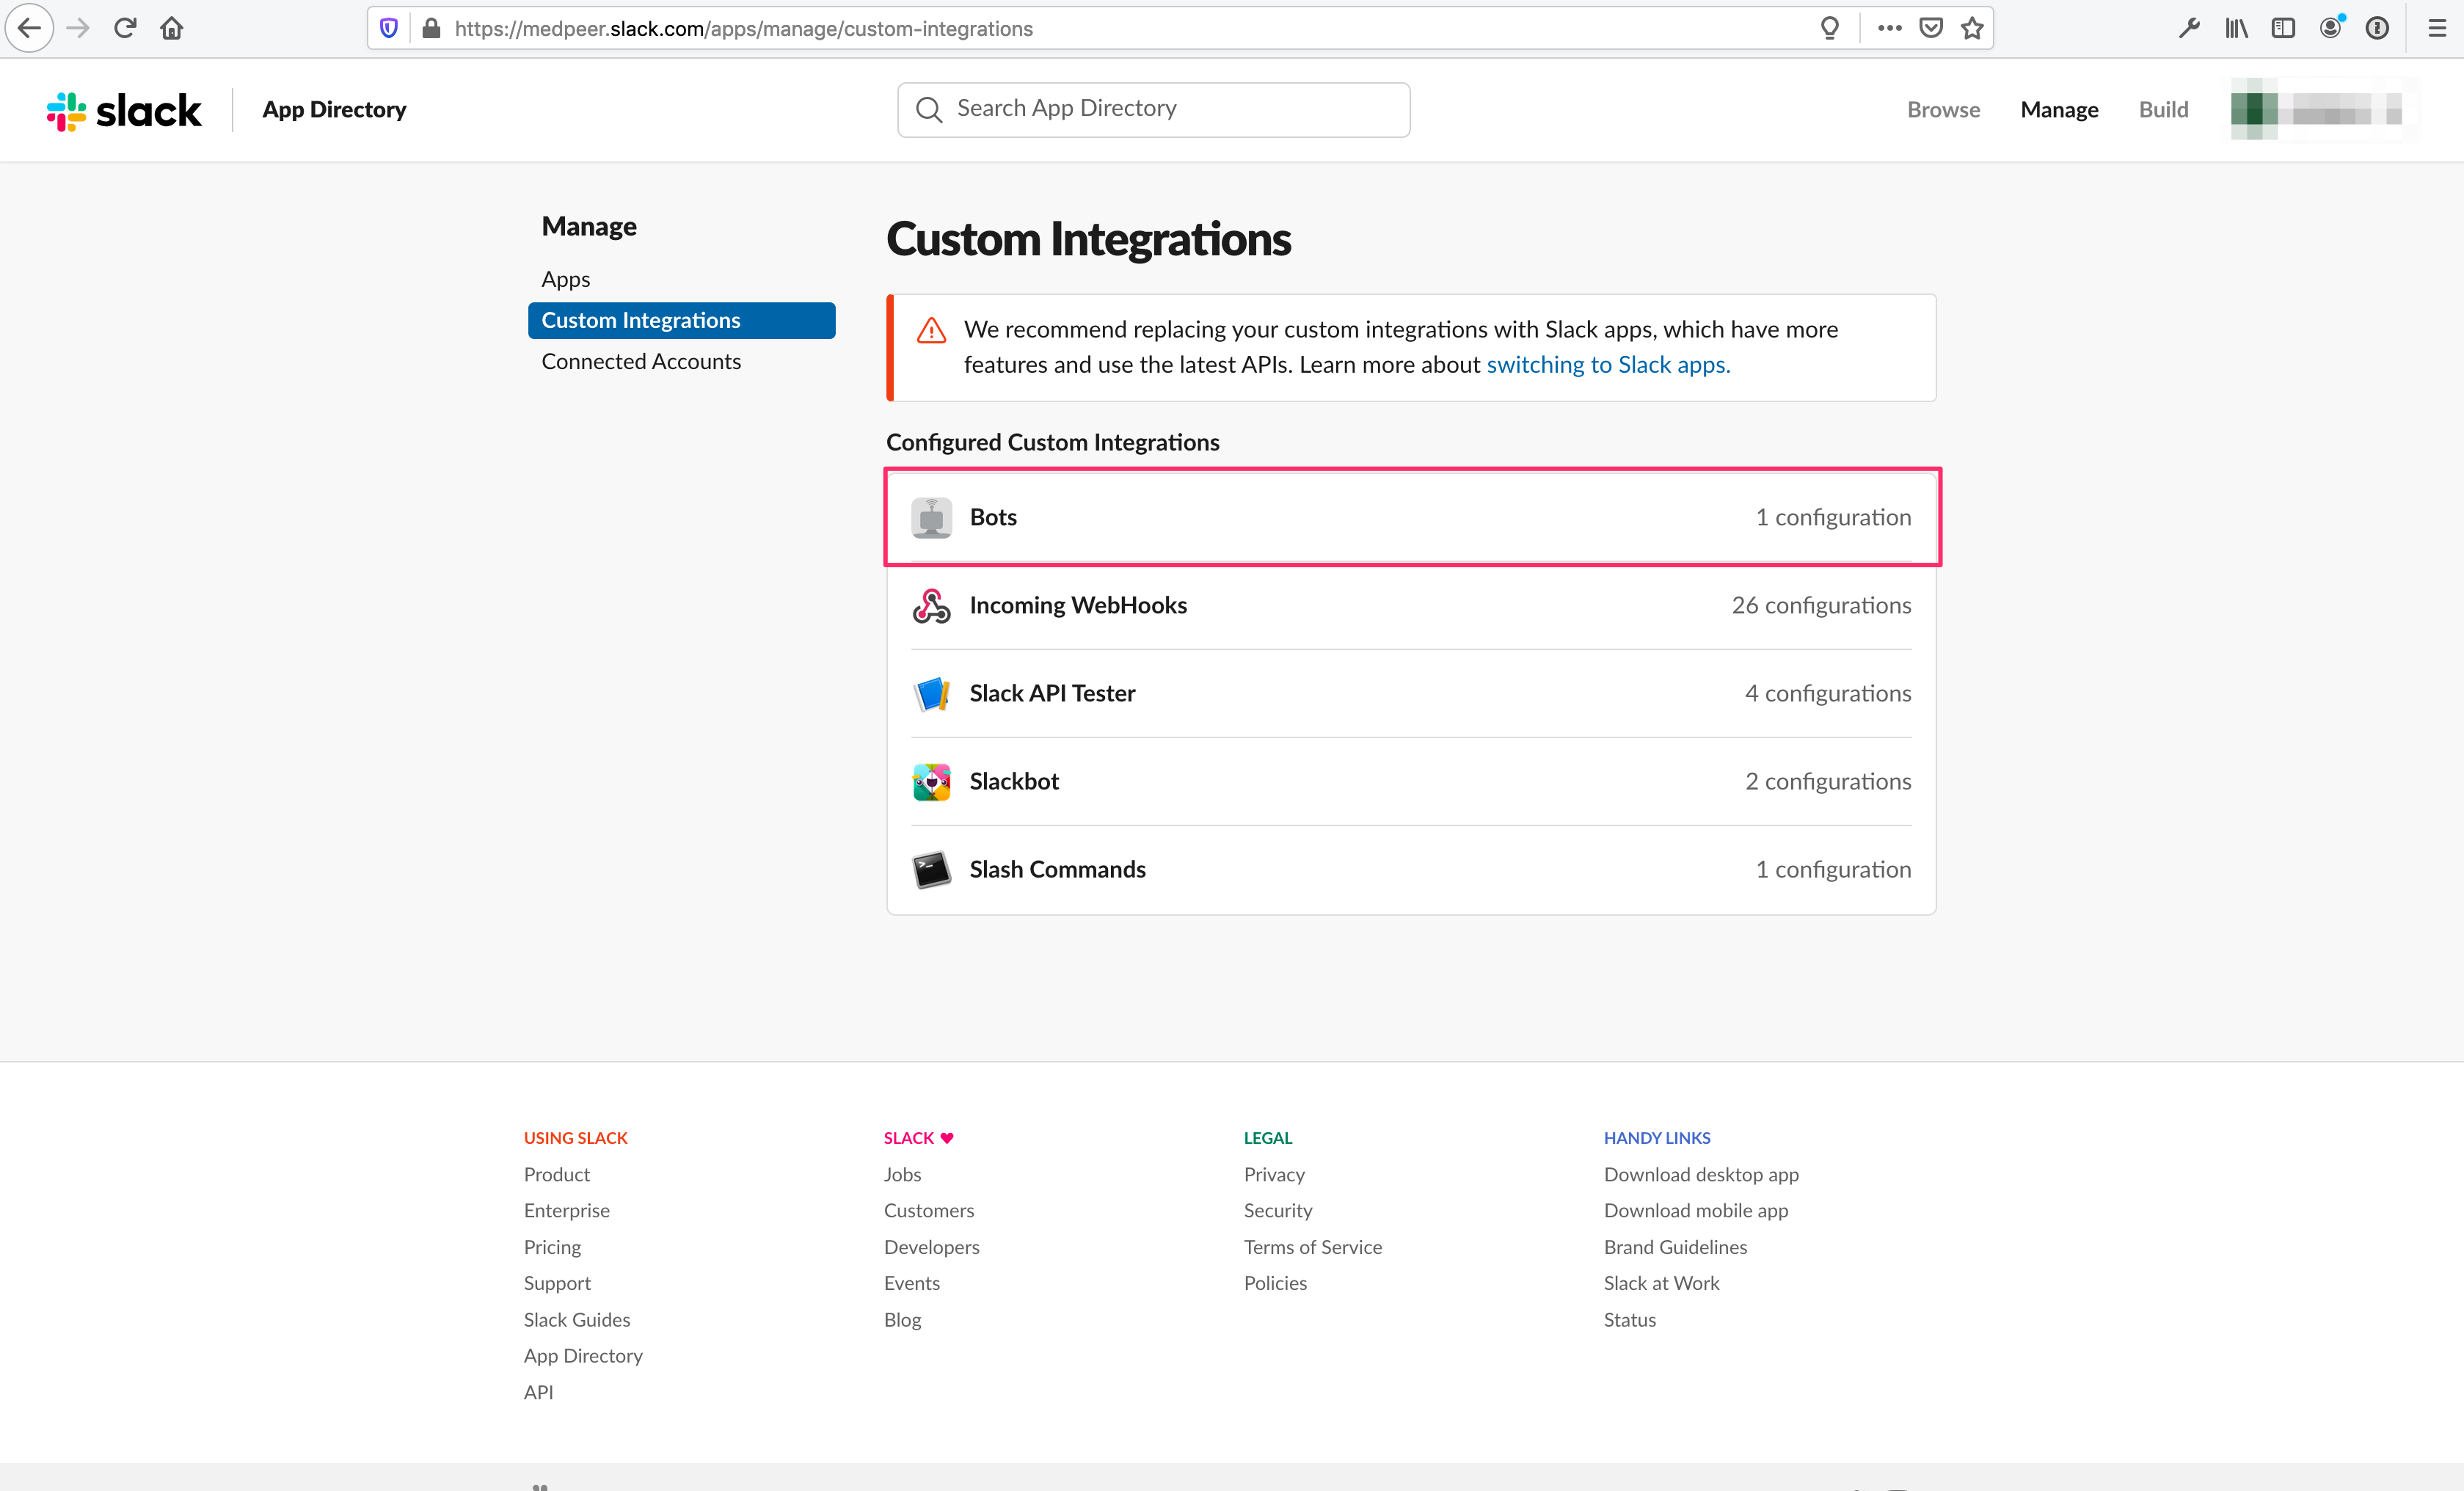Open footer Download desktop app link
This screenshot has width=2464, height=1491.
1701,1174
